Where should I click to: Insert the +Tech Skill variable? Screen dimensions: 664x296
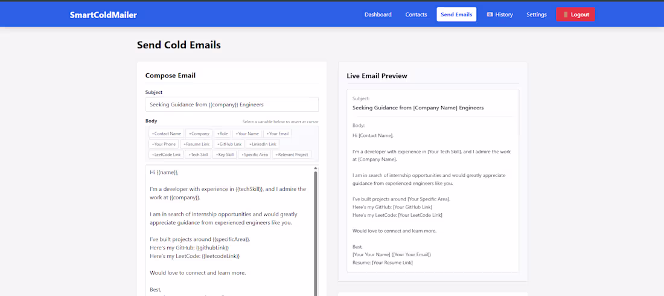point(198,155)
